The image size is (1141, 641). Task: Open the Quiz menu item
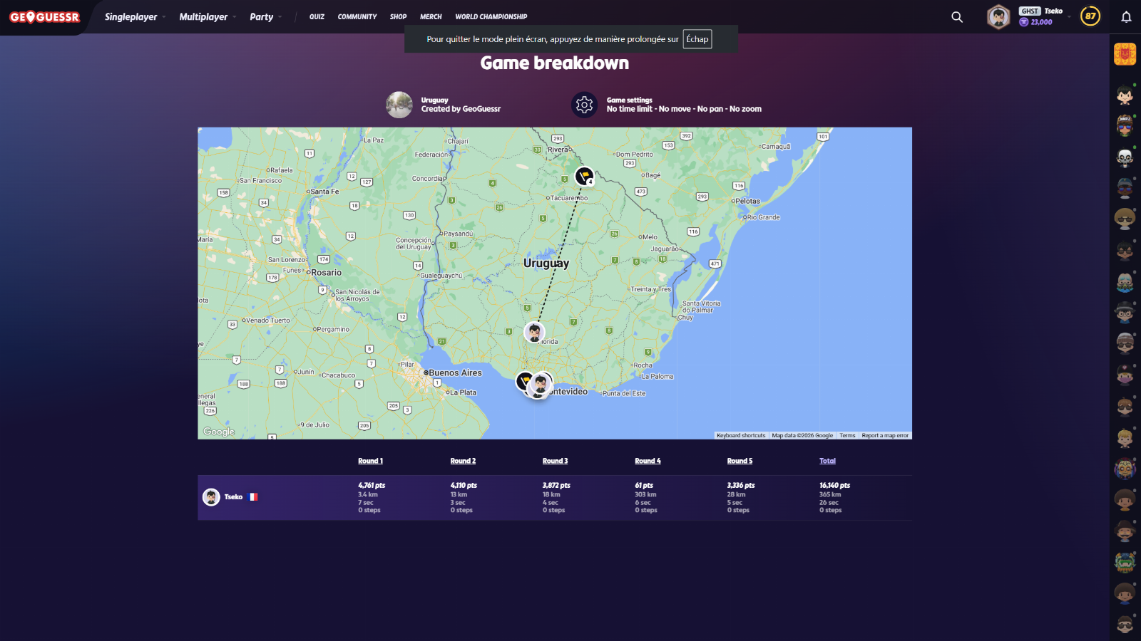tap(317, 16)
